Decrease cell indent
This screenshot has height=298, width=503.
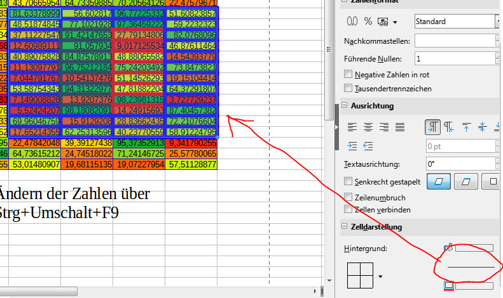tap(368, 146)
